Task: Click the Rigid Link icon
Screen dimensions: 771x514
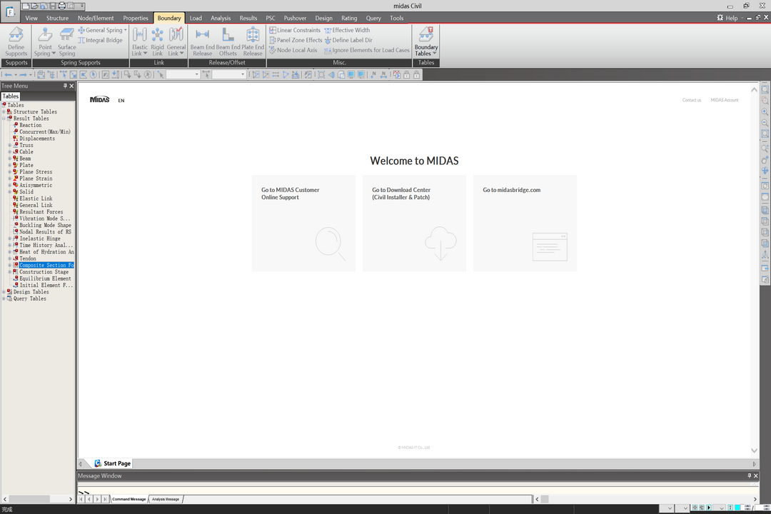Action: 157,41
